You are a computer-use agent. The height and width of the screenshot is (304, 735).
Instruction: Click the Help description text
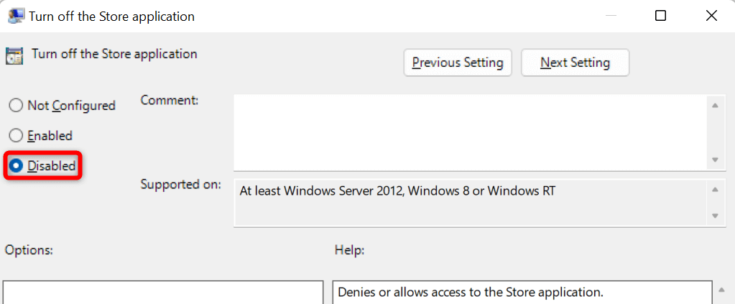[x=470, y=293]
